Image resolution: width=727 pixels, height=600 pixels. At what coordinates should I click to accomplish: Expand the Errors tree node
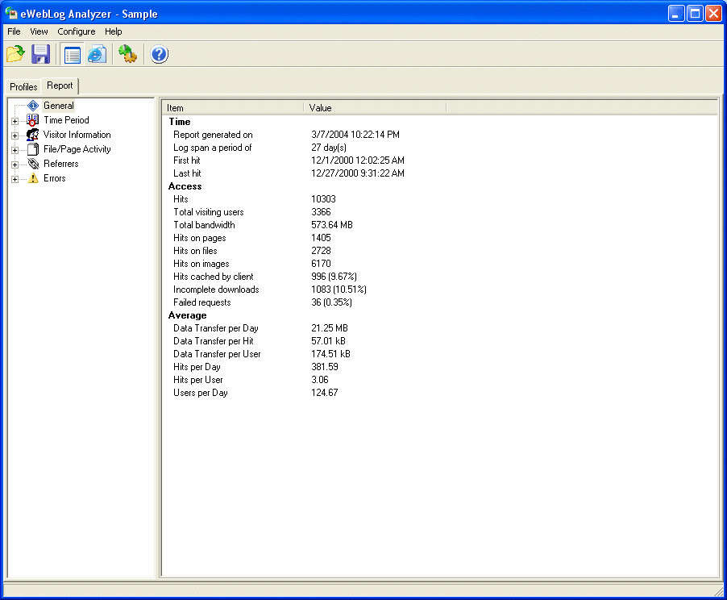tap(15, 179)
